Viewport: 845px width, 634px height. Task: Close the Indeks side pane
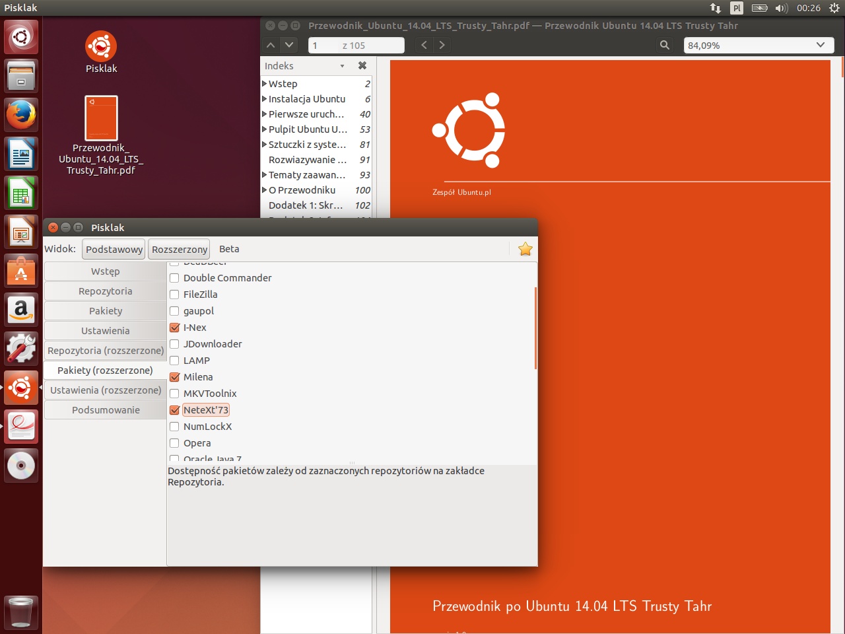coord(362,65)
